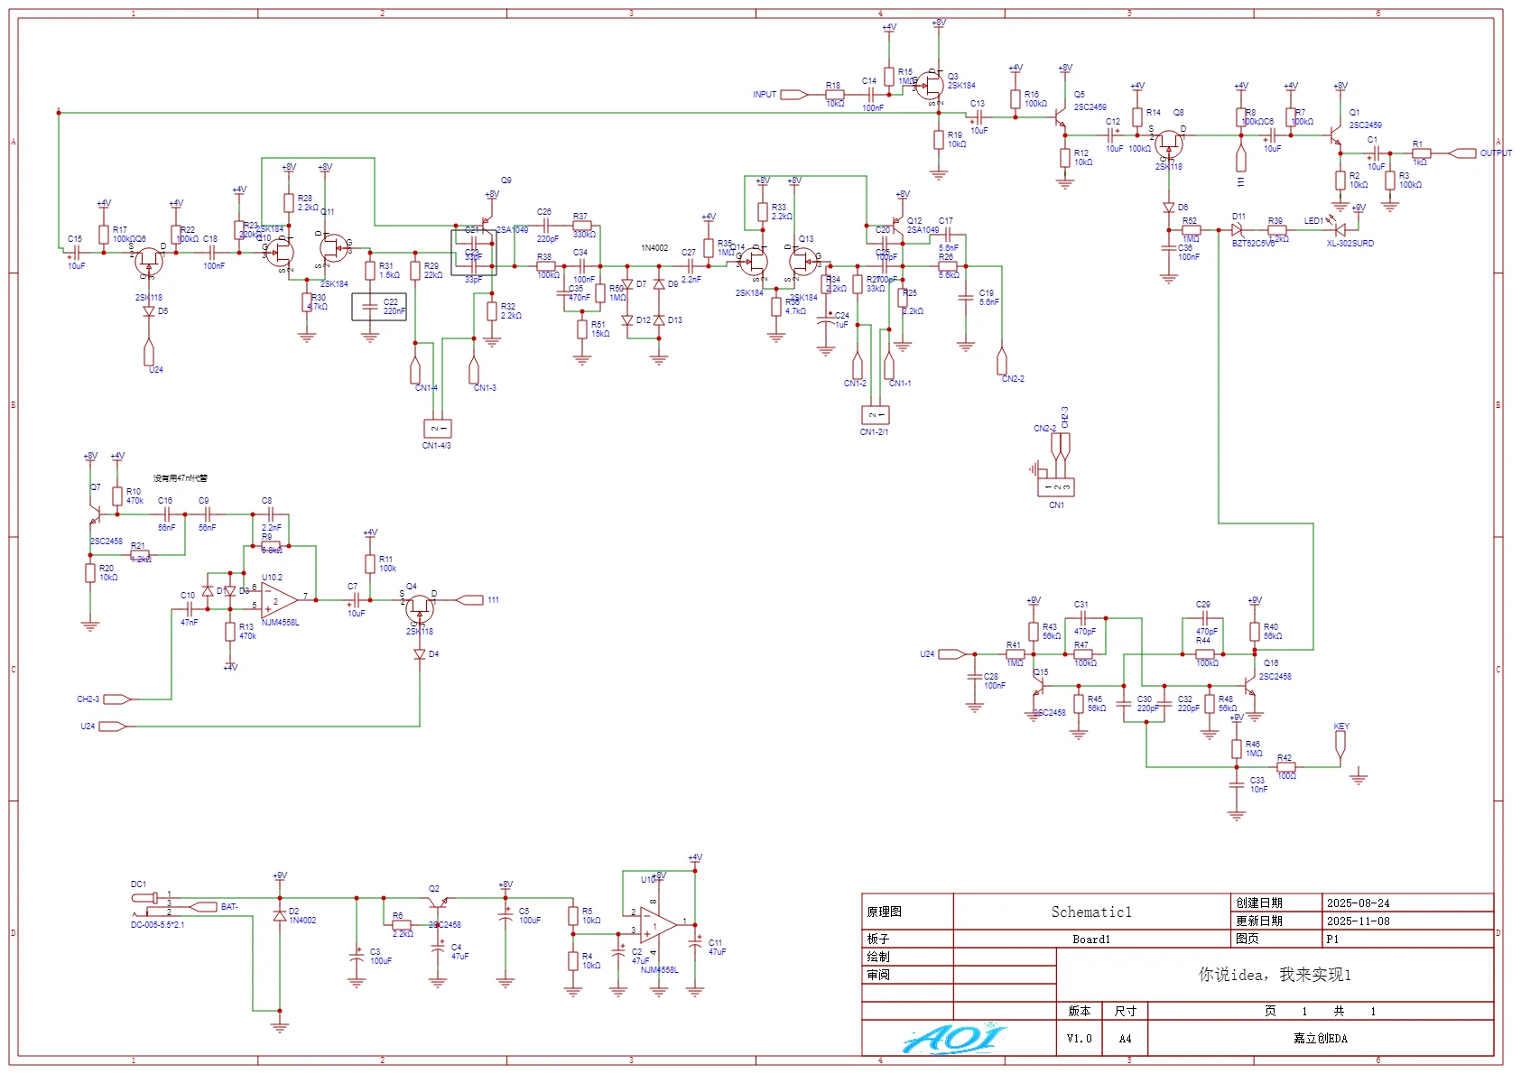This screenshot has width=1521, height=1074.
Task: Select the Q4 2SK118 transistor
Action: coord(420,608)
